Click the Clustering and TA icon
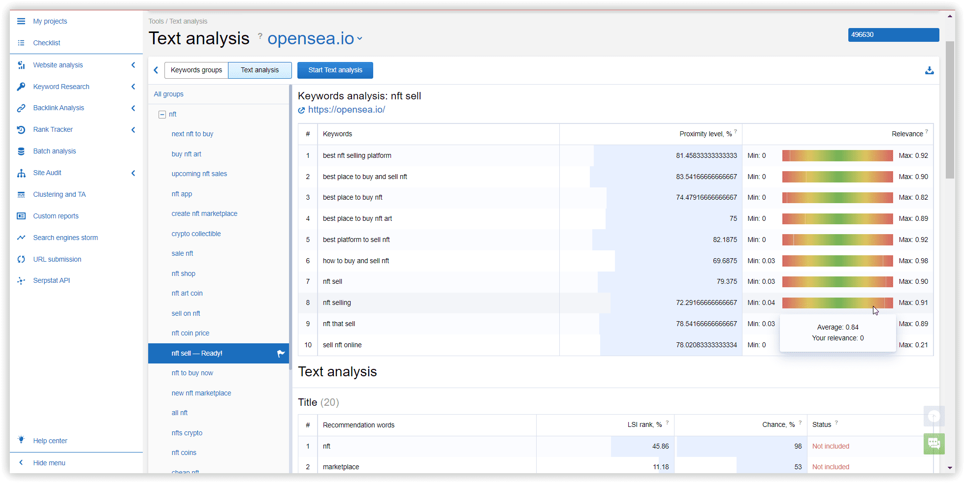Image resolution: width=965 pixels, height=483 pixels. [21, 194]
